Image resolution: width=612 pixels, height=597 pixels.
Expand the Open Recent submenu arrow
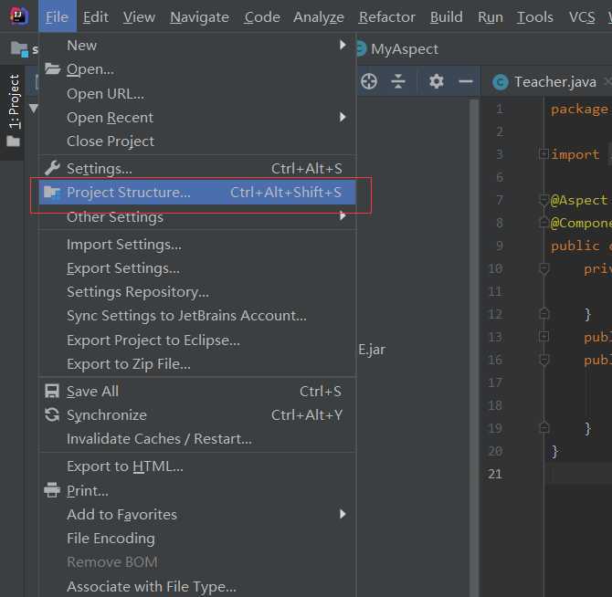343,117
